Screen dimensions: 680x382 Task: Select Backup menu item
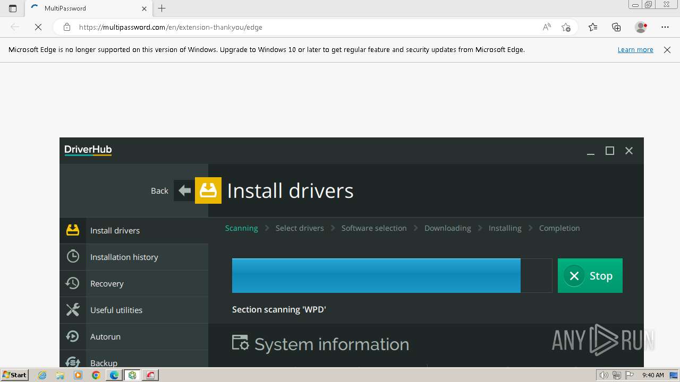point(134,359)
